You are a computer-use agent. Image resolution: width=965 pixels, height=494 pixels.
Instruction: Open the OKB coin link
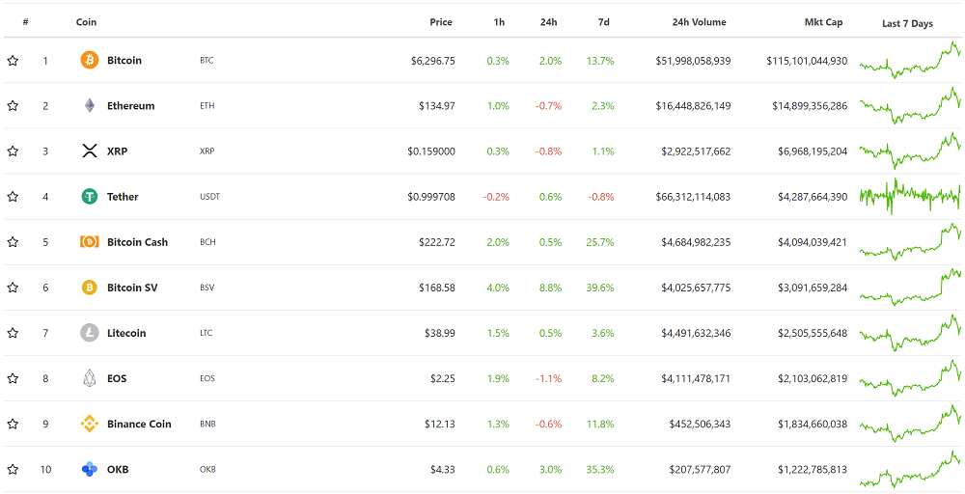pos(118,469)
